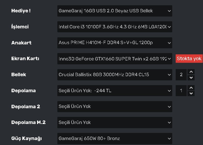Decrease Depolama quantity with down arrow
This screenshot has height=145, width=203.
[191, 94]
